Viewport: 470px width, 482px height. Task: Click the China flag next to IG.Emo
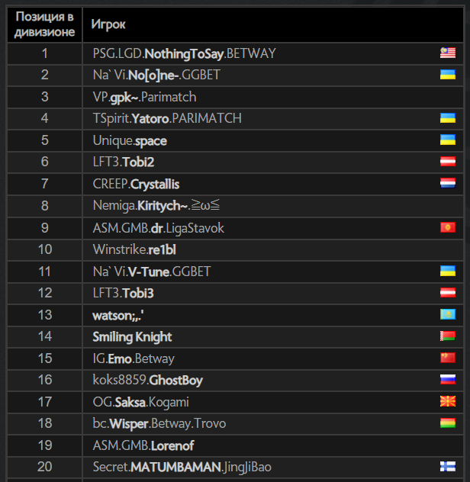coord(448,358)
